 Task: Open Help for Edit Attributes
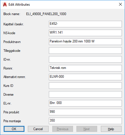tap(111, 129)
